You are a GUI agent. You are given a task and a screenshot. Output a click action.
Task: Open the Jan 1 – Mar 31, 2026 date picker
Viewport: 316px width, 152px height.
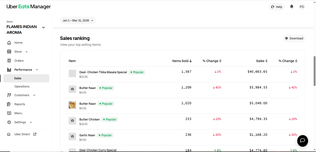pos(78,21)
